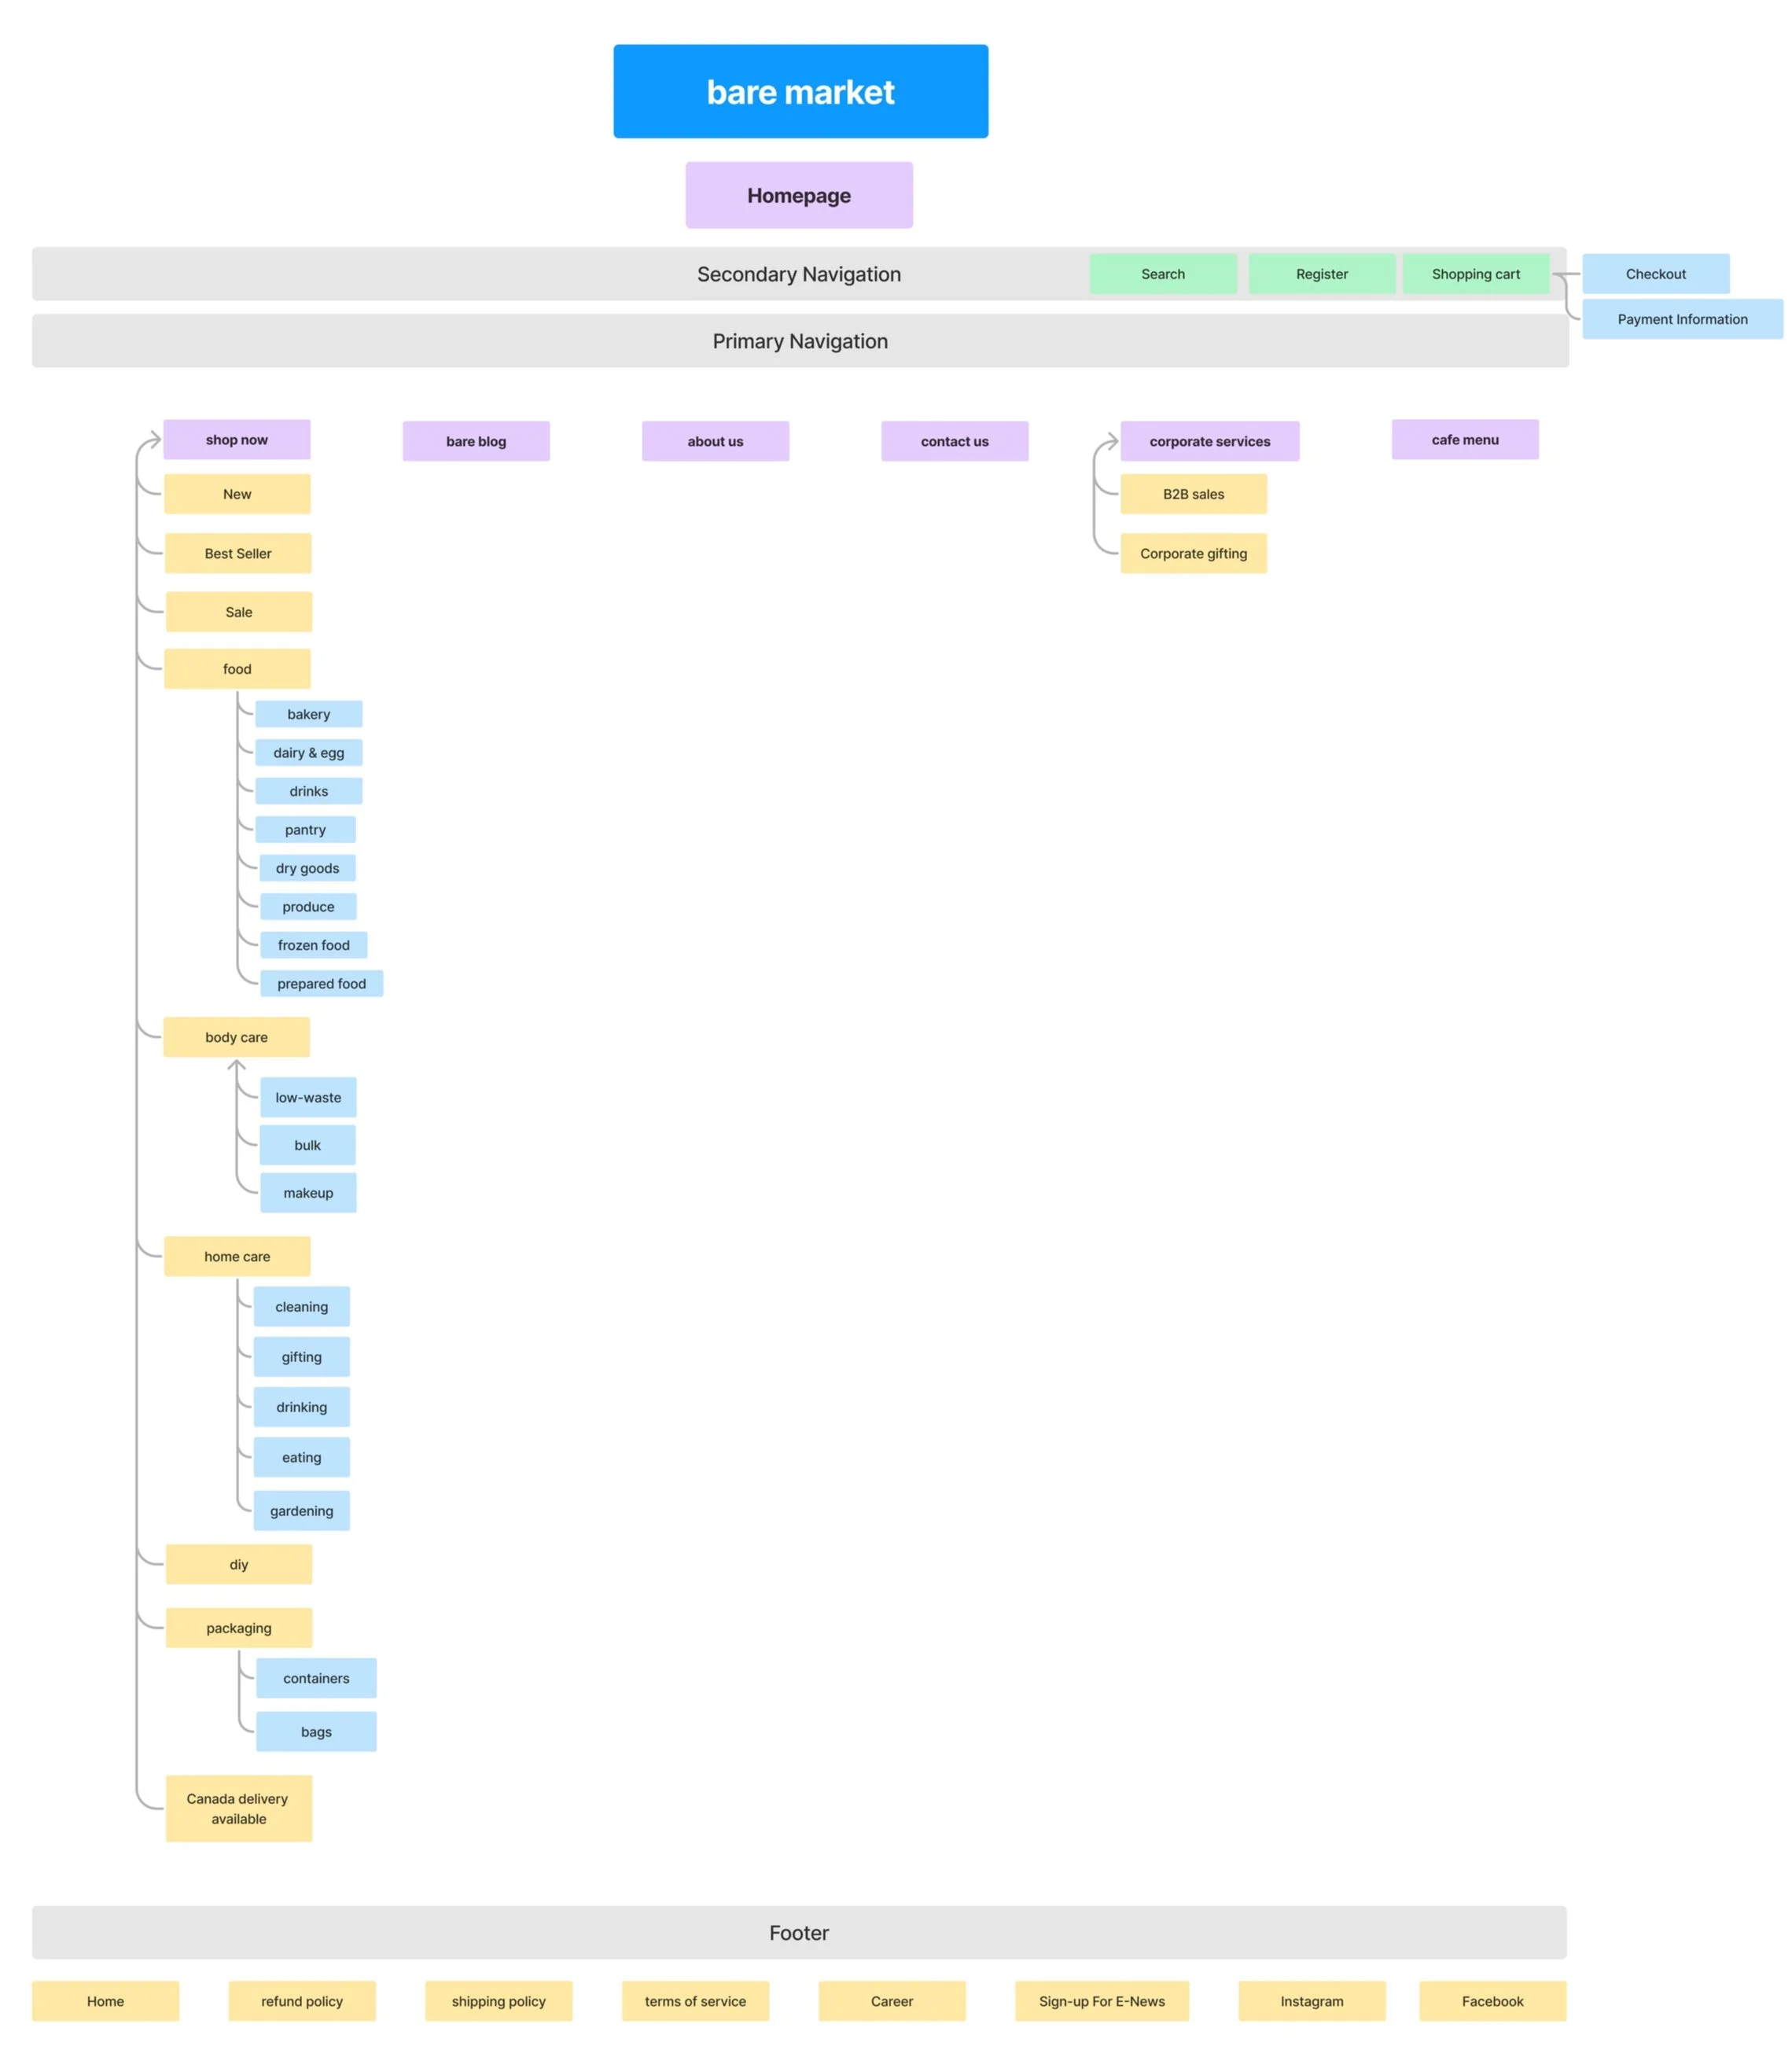Click the food category node

(x=237, y=669)
